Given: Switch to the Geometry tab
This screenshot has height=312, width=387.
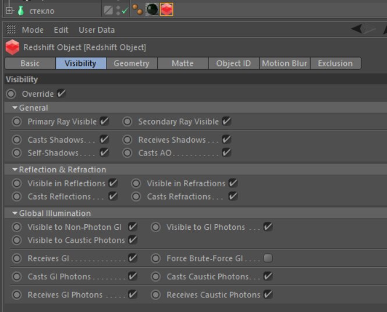Looking at the screenshot, I should point(132,63).
